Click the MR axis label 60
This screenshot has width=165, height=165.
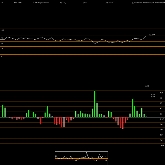click(x=161, y=103)
